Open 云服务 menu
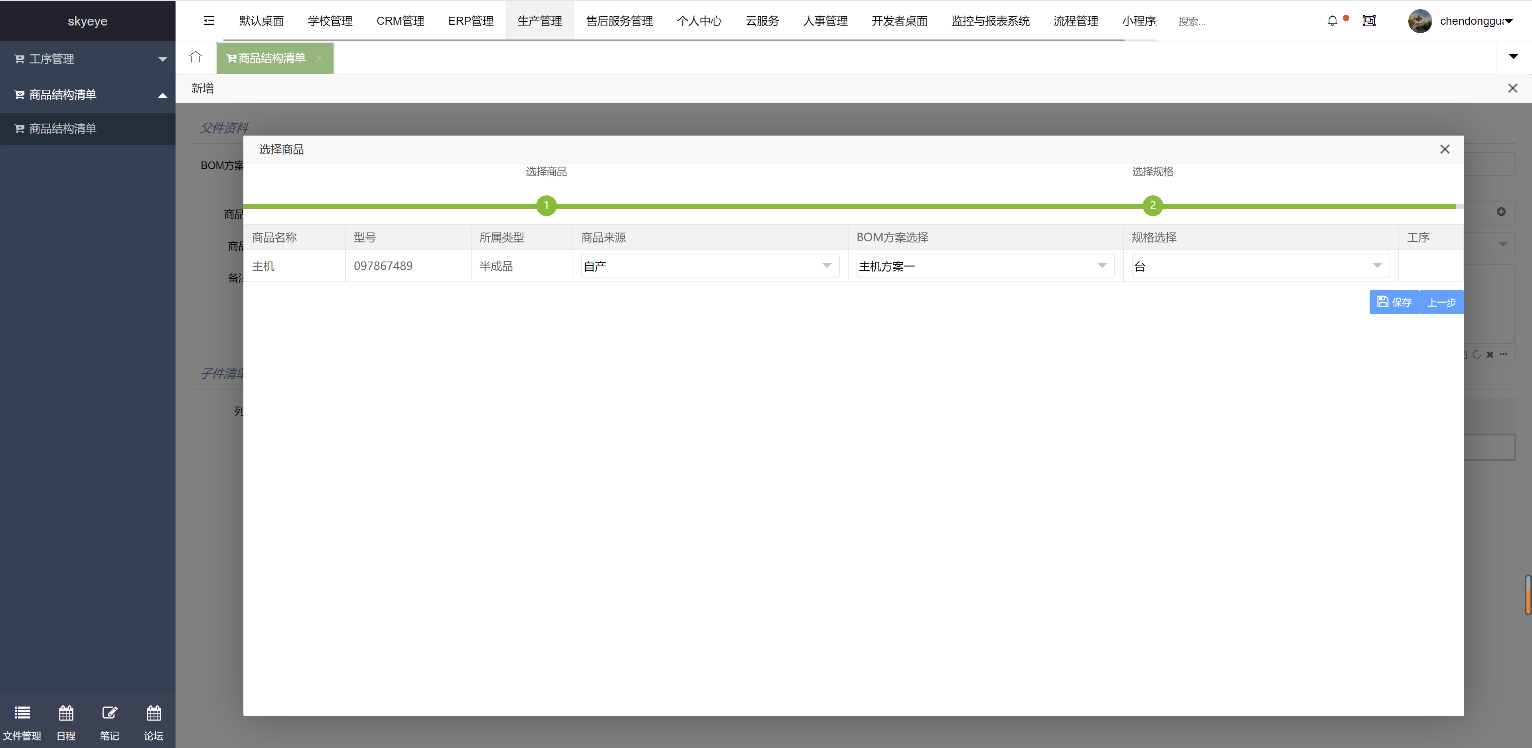The image size is (1532, 748). click(762, 21)
